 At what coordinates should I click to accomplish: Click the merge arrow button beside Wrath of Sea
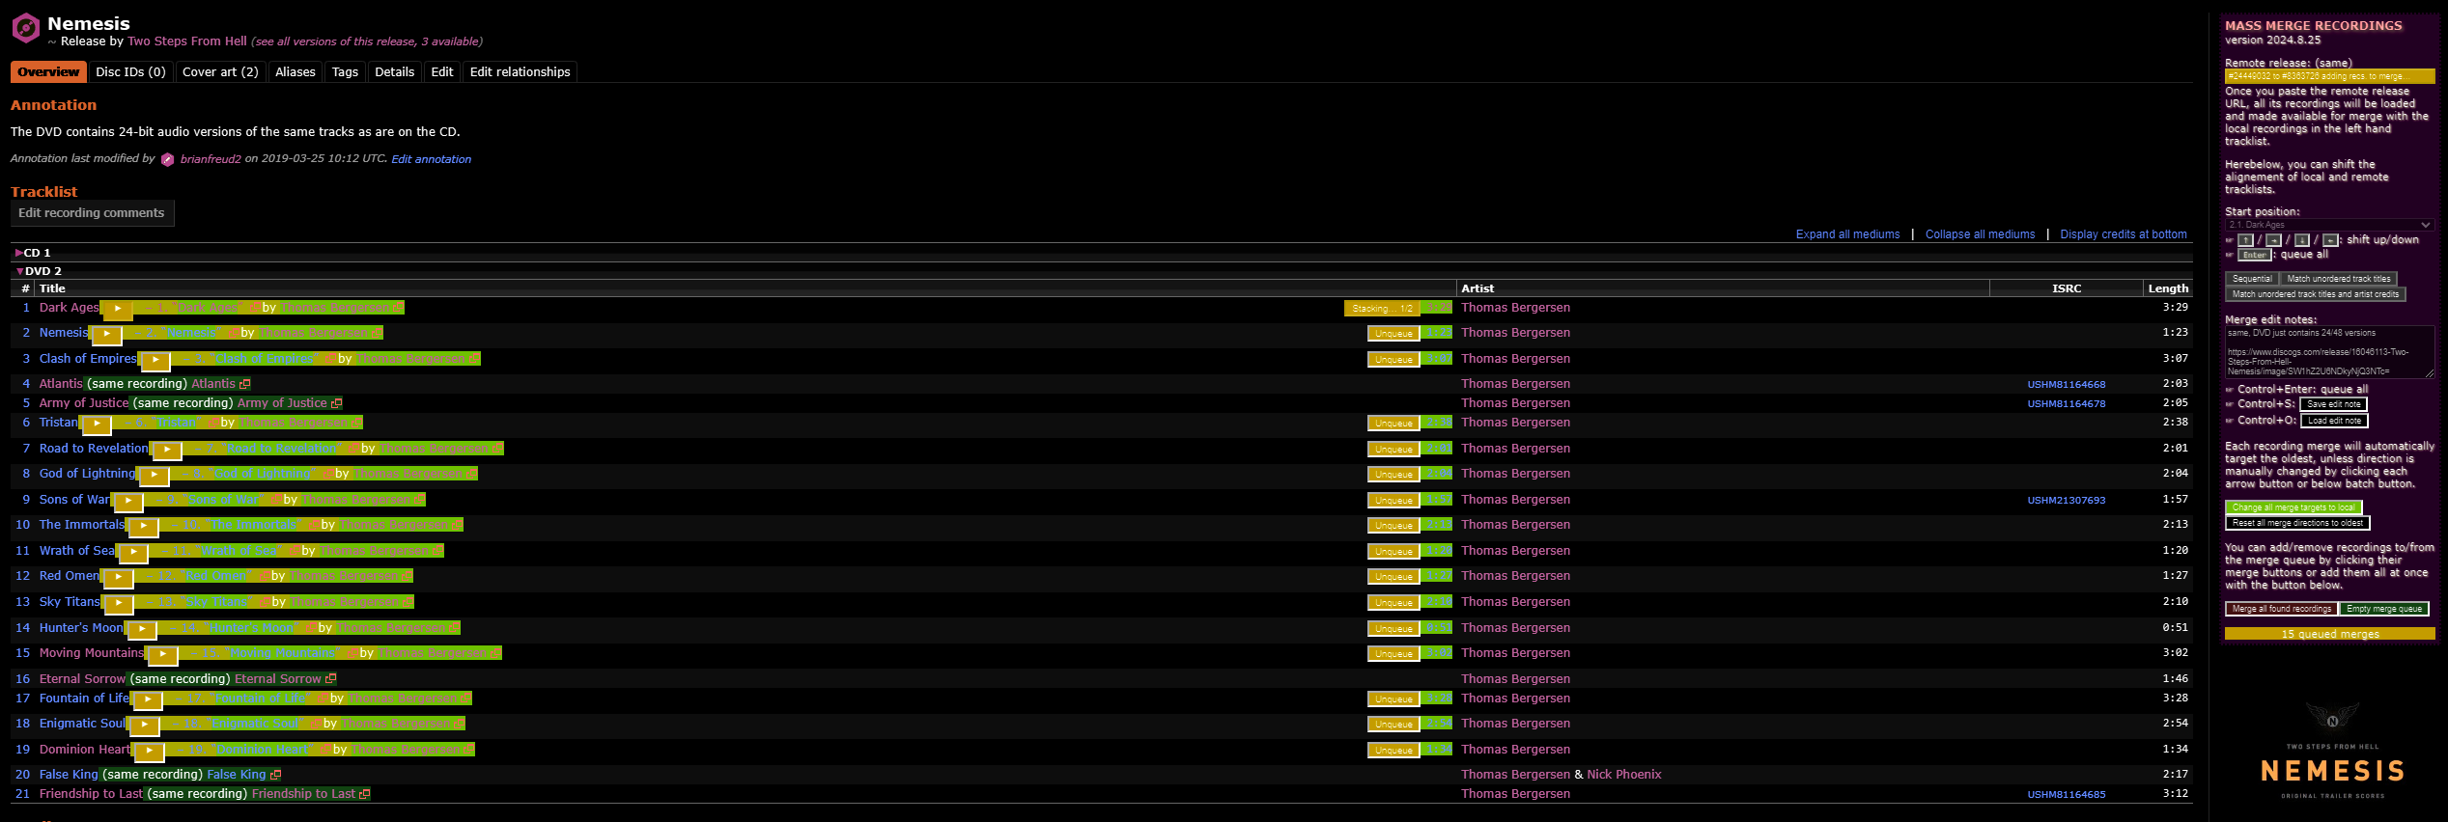pyautogui.click(x=132, y=553)
